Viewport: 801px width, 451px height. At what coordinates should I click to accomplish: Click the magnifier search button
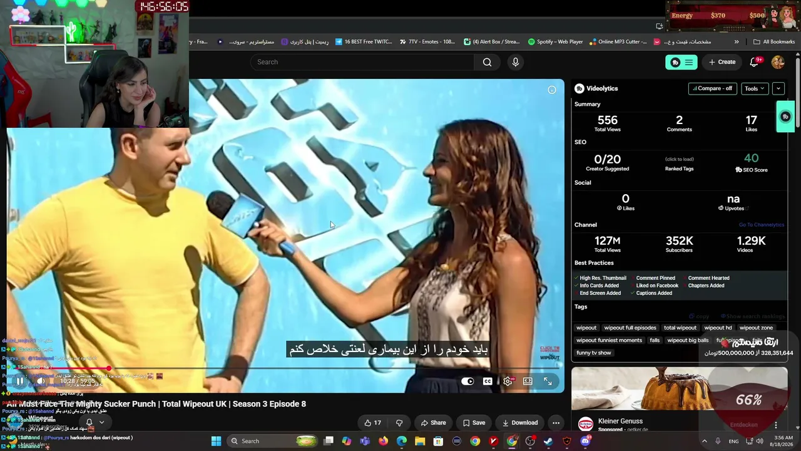(487, 62)
